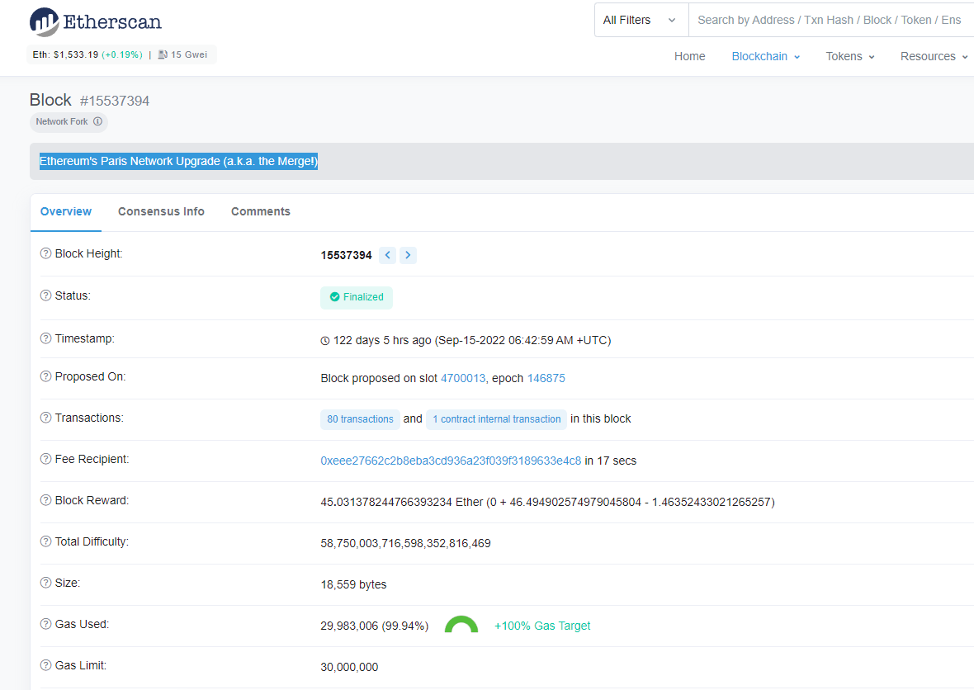Click help icon beside Proposed On
The image size is (974, 690).
click(x=45, y=376)
